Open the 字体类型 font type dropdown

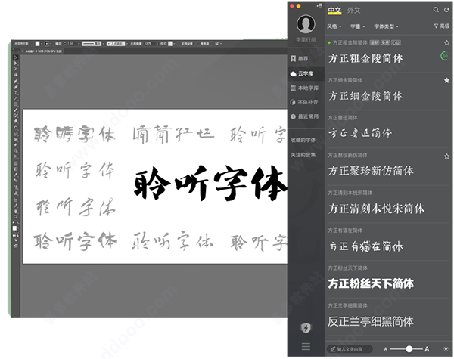click(386, 26)
